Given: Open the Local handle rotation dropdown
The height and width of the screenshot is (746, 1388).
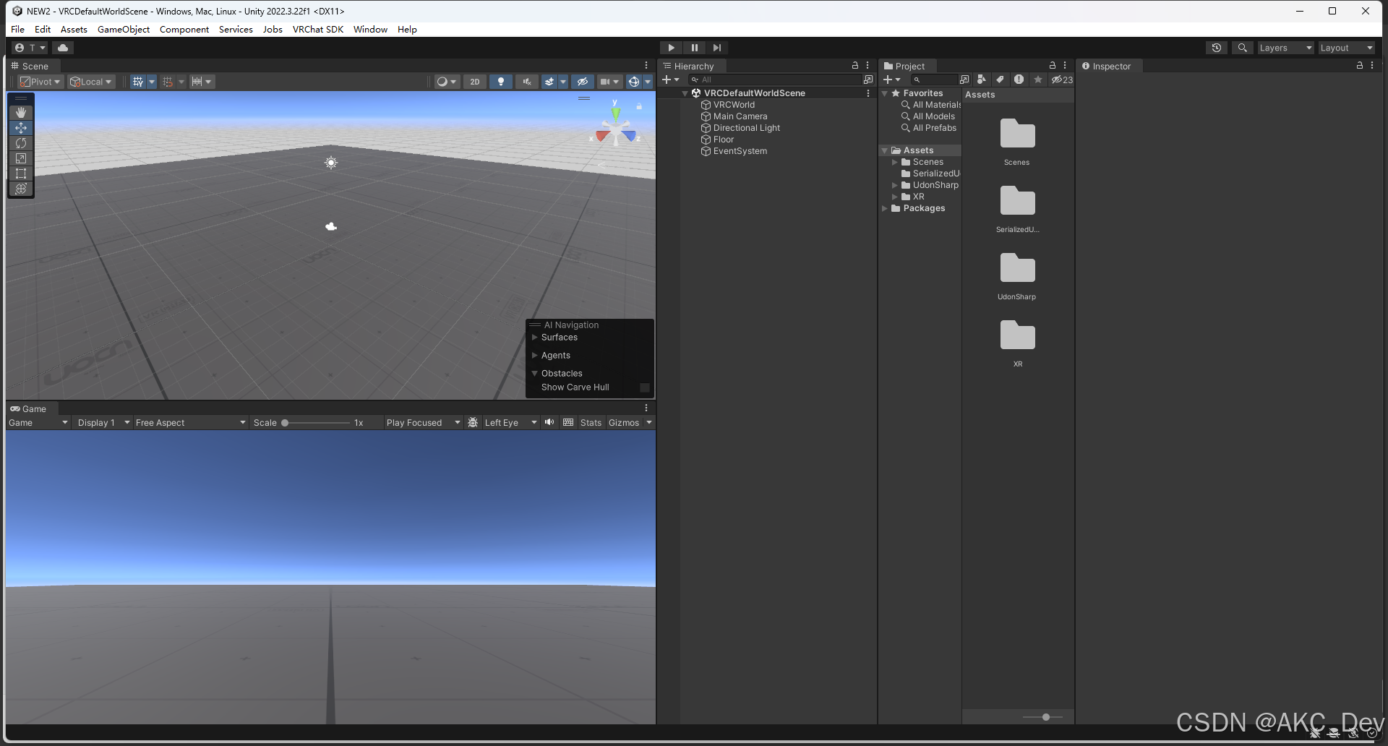Looking at the screenshot, I should point(91,82).
